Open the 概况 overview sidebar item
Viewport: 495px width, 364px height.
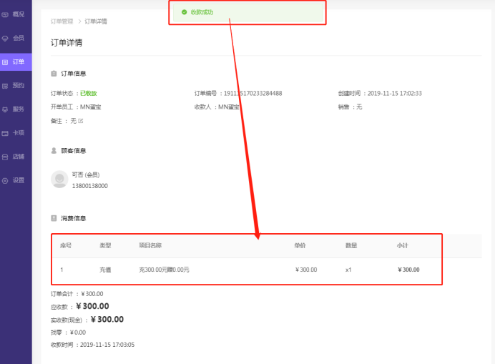[16, 14]
